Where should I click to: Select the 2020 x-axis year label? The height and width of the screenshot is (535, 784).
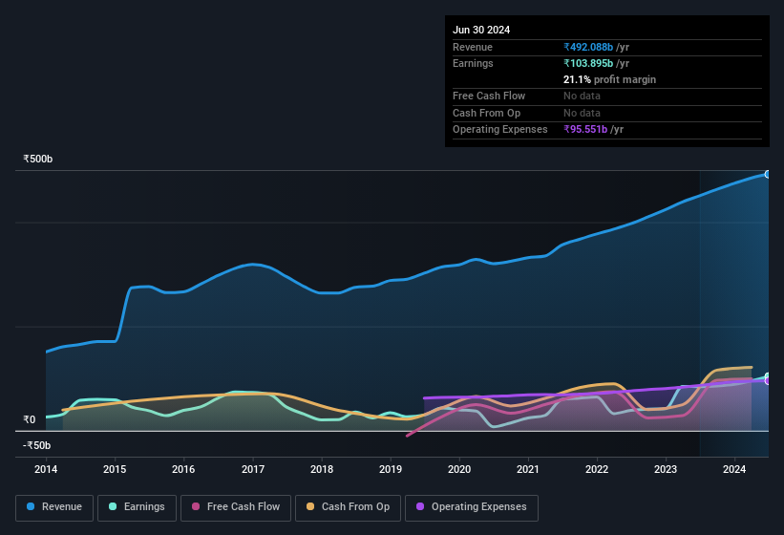tap(459, 469)
